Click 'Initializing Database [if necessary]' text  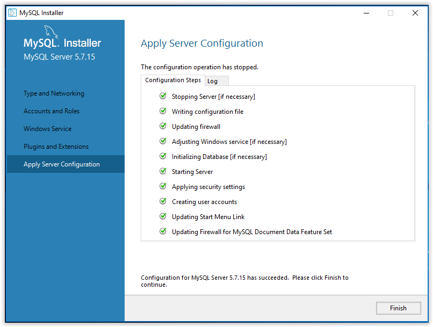pyautogui.click(x=219, y=157)
